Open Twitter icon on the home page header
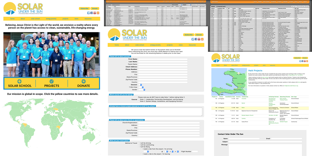 88,13
